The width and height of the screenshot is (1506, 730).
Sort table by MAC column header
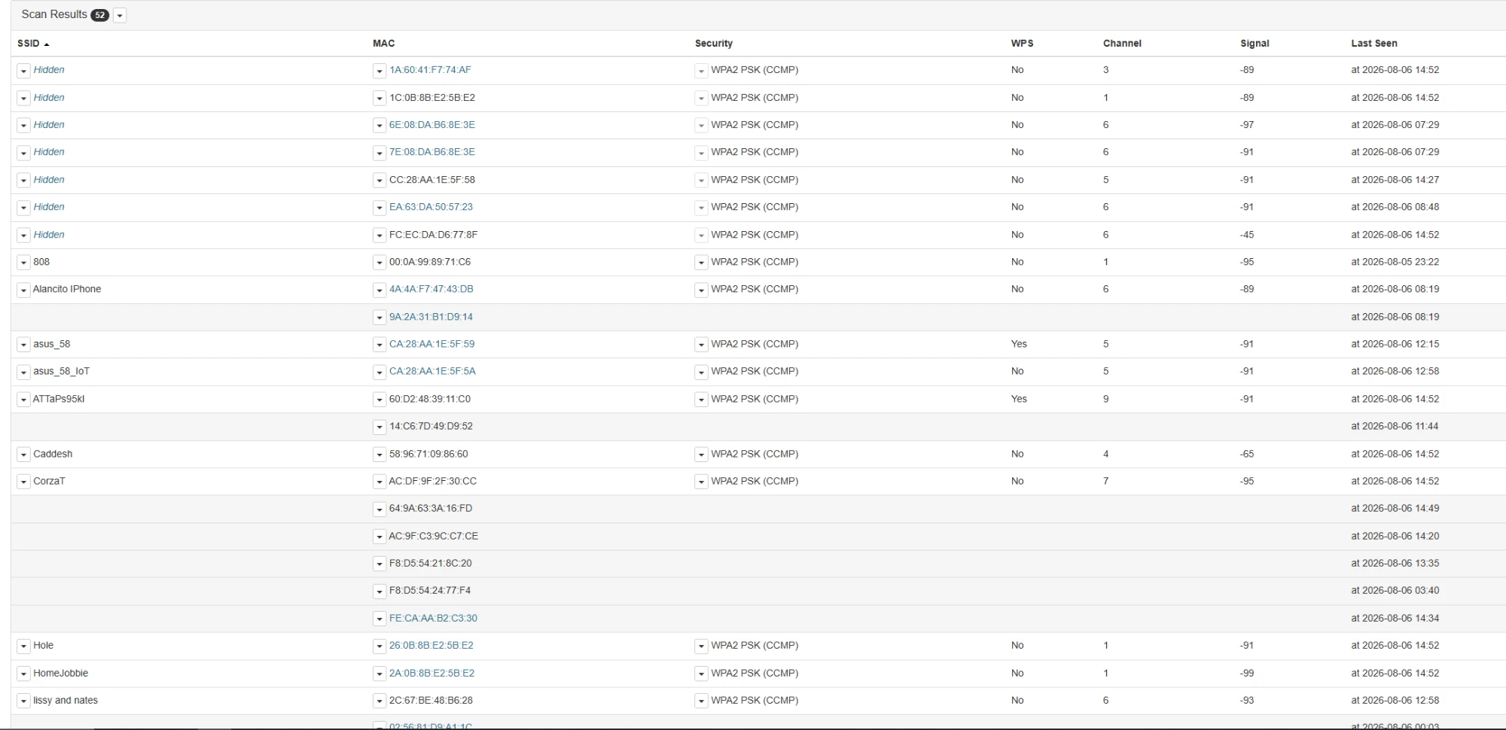coord(383,44)
